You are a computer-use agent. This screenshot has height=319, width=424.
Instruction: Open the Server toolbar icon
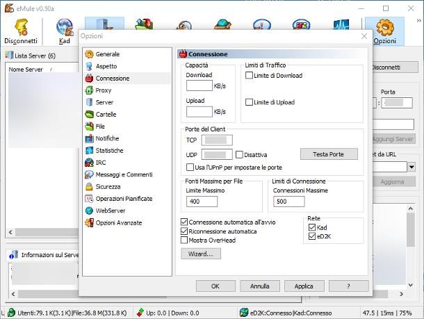coord(104,24)
